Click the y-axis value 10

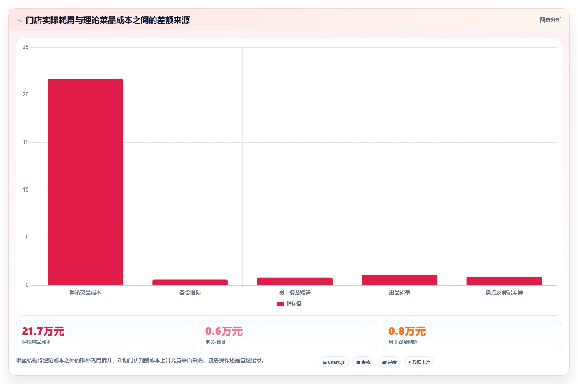coord(25,190)
